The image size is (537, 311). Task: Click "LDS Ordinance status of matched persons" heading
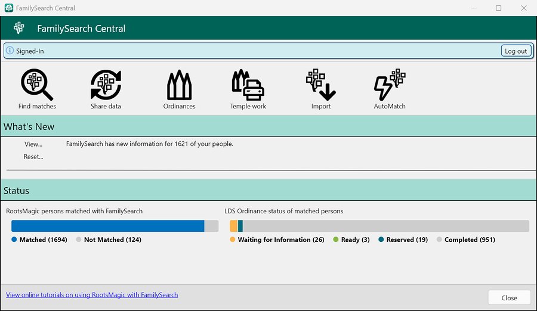pyautogui.click(x=283, y=211)
